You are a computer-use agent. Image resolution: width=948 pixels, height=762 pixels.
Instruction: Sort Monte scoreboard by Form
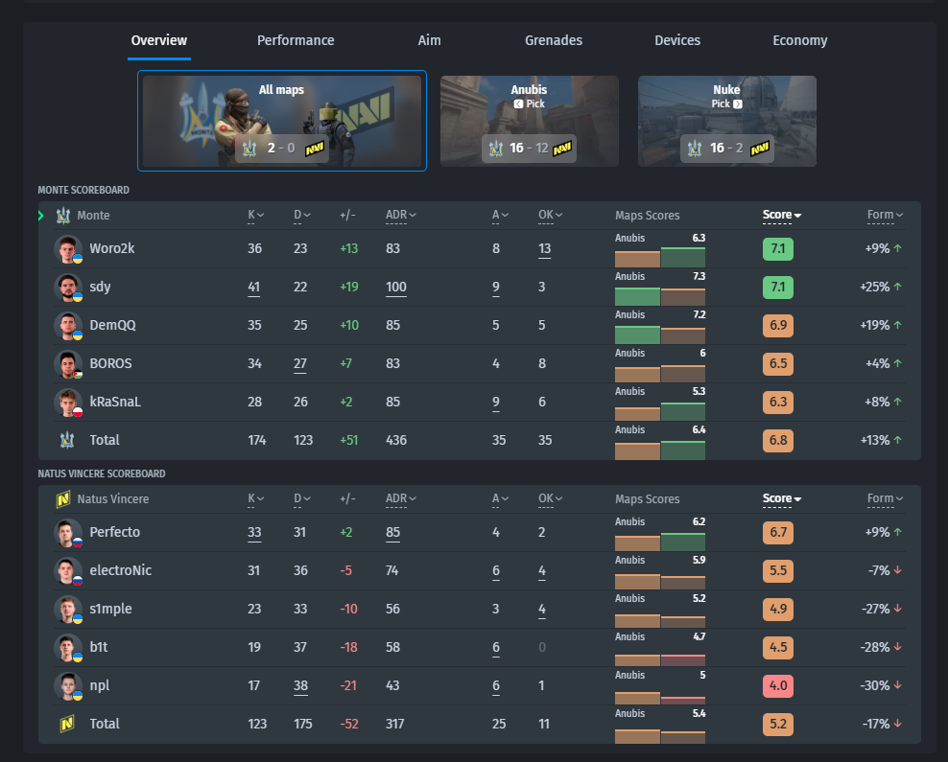pos(885,215)
